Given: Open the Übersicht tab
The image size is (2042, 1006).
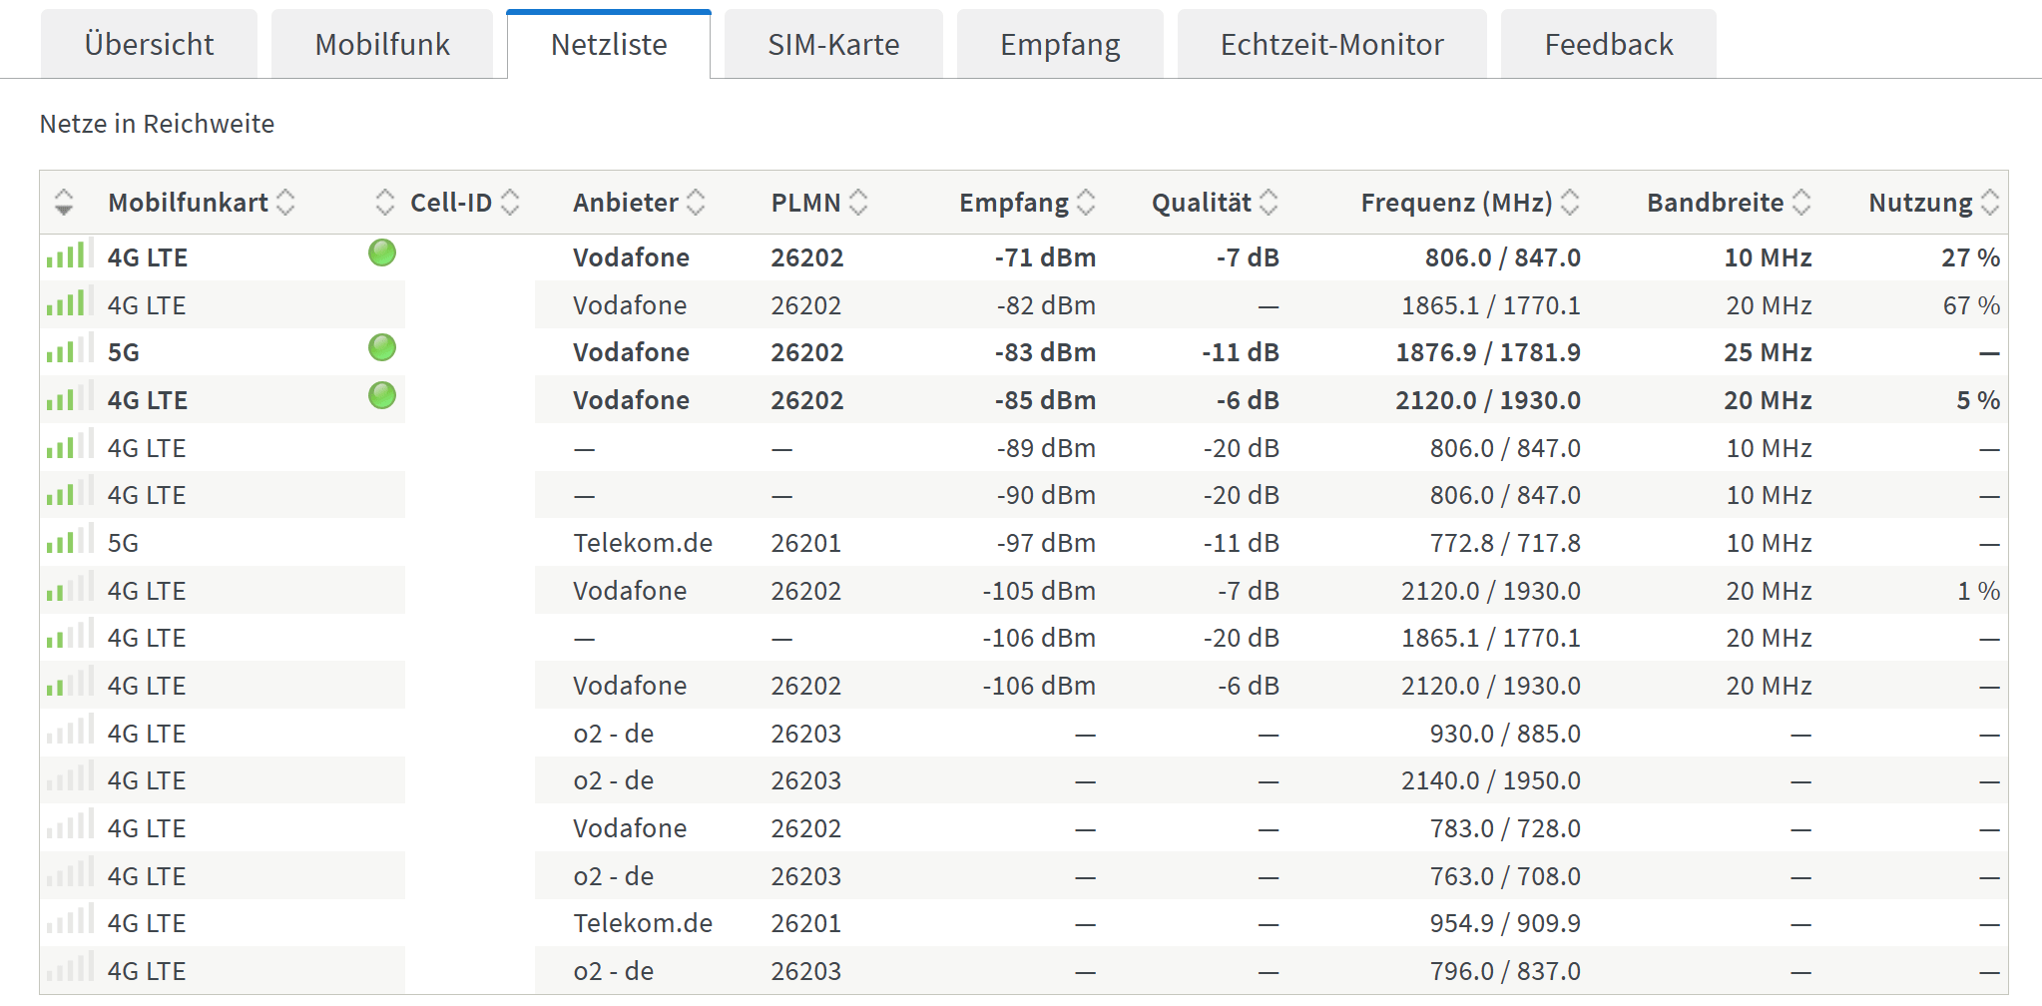Looking at the screenshot, I should [x=149, y=45].
